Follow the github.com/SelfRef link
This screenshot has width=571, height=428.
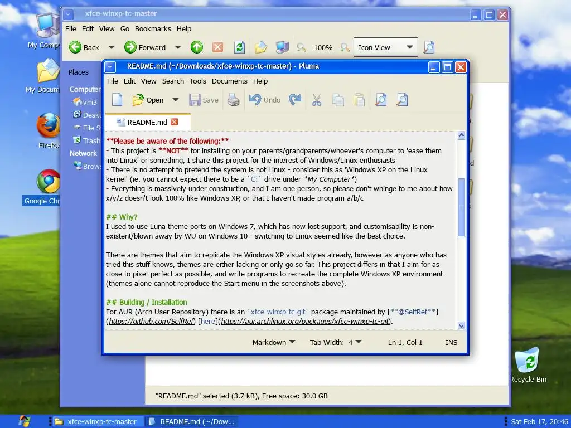(152, 322)
